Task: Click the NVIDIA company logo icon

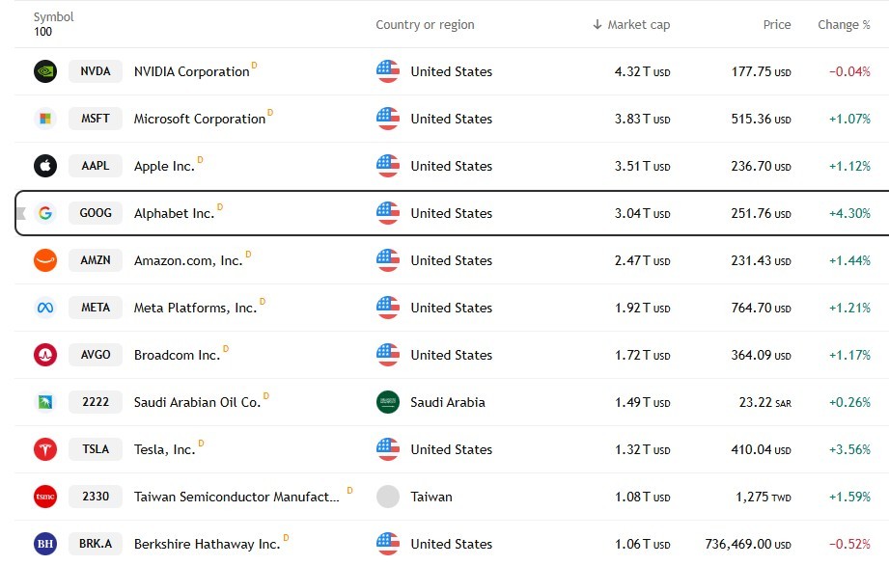Action: pyautogui.click(x=45, y=71)
